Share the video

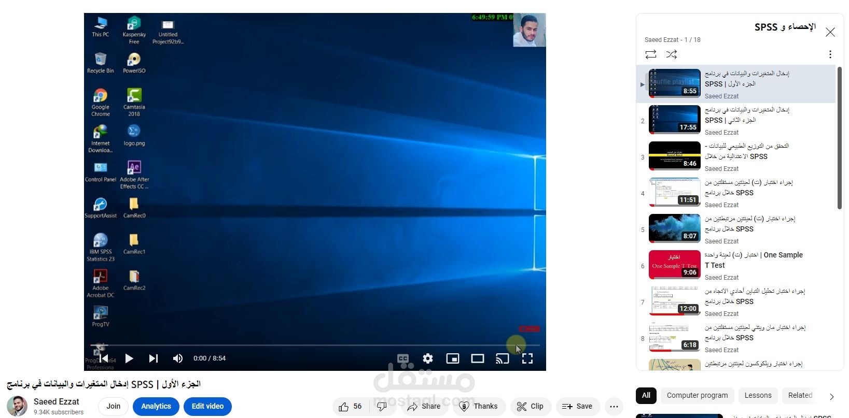coord(424,407)
